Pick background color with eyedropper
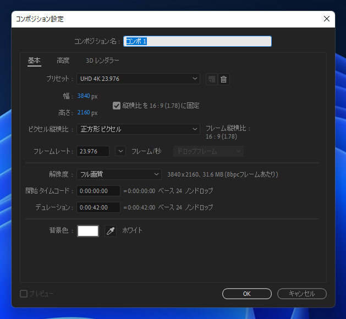This screenshot has height=319, width=346. click(x=111, y=231)
